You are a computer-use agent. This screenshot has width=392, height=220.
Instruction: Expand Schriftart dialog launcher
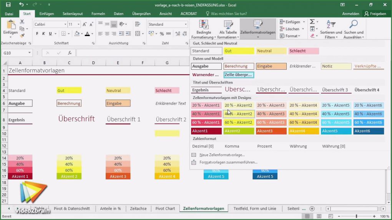(x=93, y=43)
